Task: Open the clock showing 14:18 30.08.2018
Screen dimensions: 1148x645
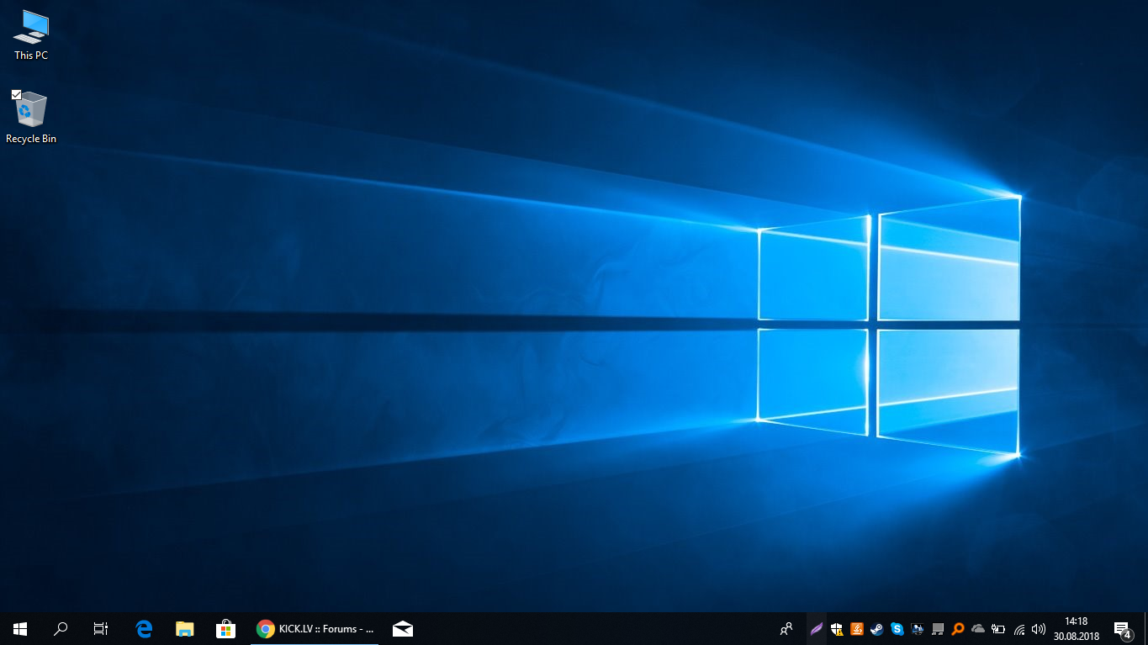Action: [x=1077, y=628]
